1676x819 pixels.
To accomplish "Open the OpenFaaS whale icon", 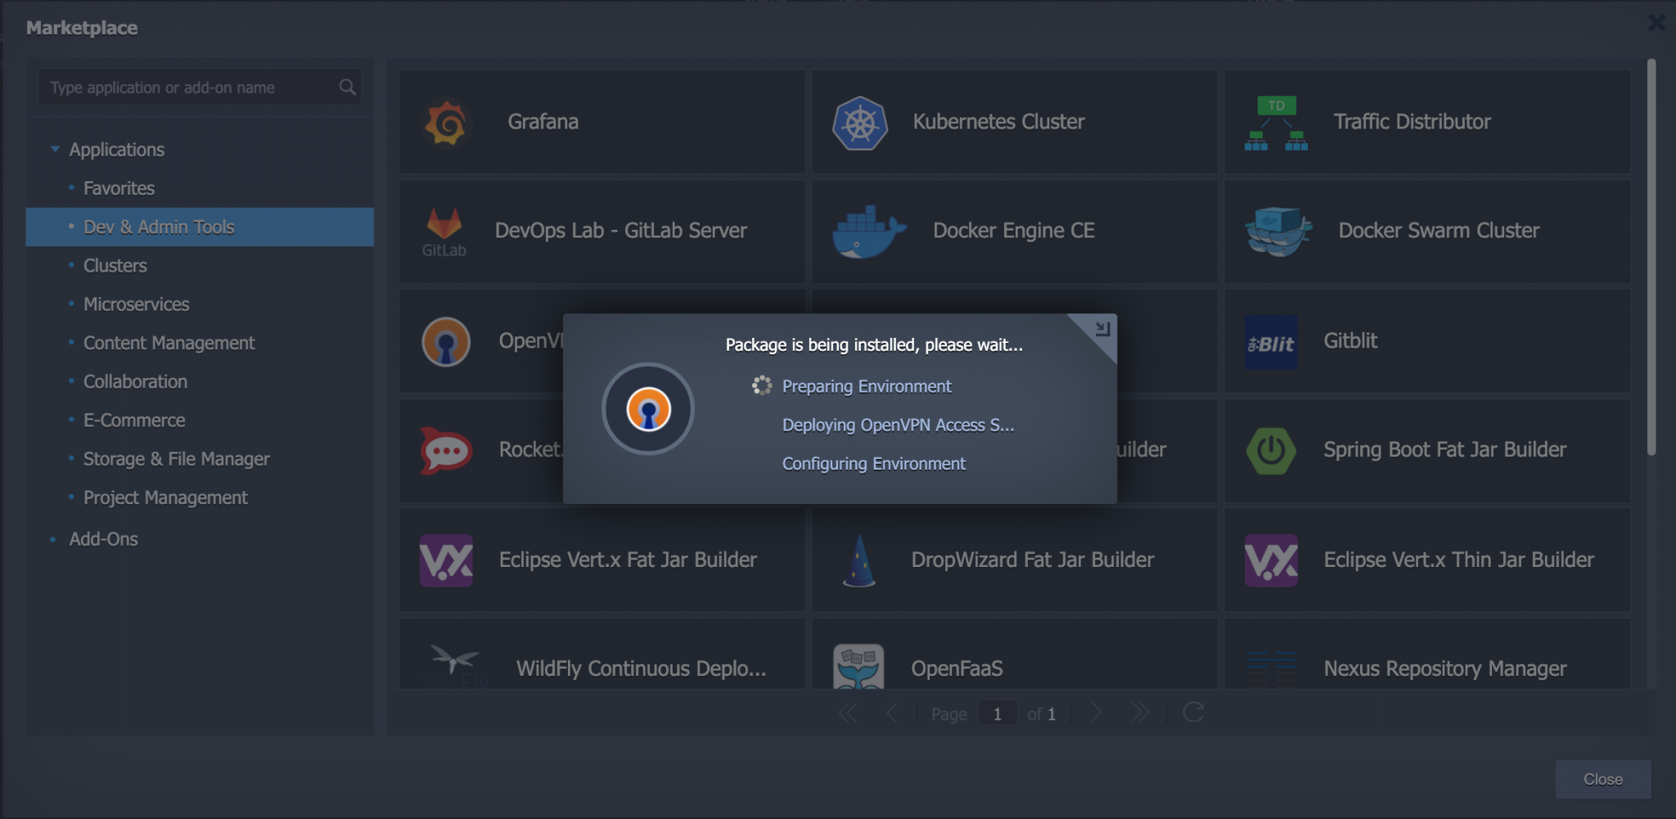I will pos(859,664).
